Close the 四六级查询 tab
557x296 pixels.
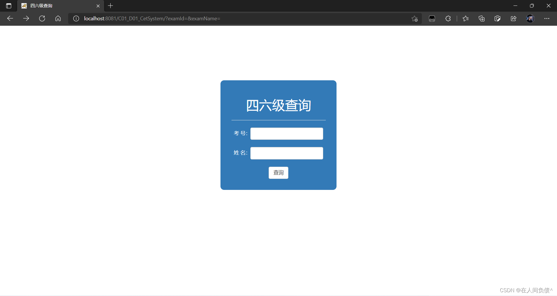98,6
